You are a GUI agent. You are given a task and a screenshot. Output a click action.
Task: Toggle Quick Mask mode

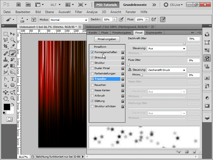click(x=9, y=119)
